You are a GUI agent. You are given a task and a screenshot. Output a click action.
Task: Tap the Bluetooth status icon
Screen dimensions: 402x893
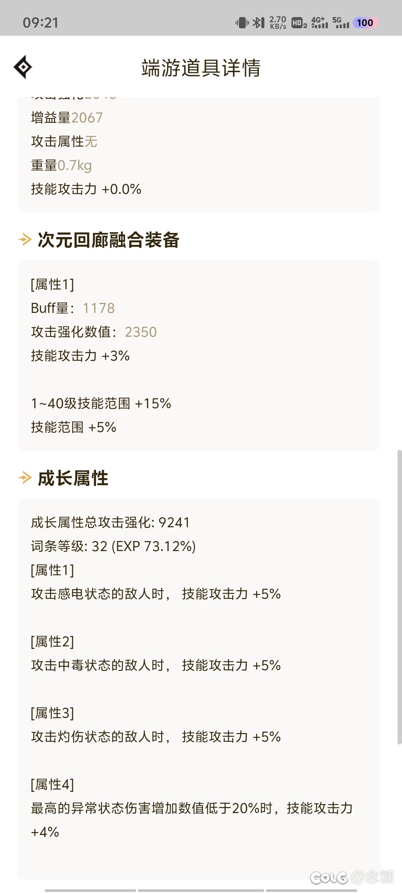click(259, 23)
